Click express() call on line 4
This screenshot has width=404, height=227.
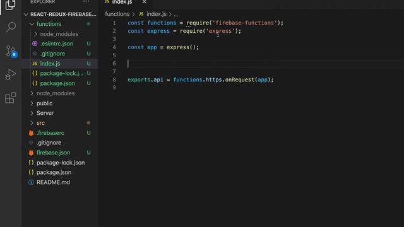pos(181,47)
